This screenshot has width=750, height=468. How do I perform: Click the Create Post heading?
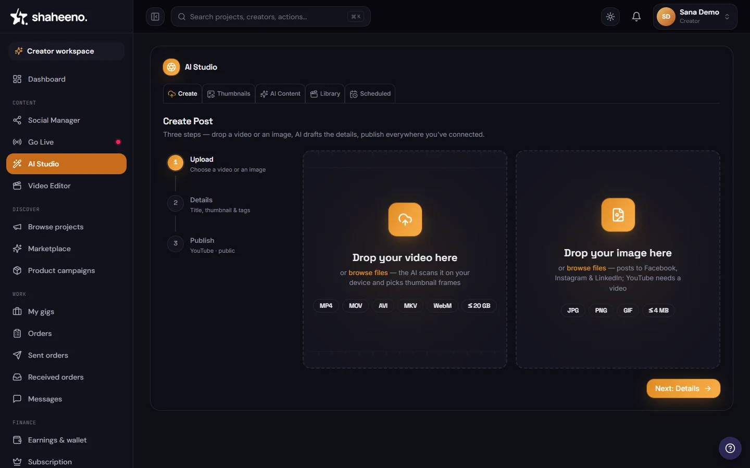[188, 121]
